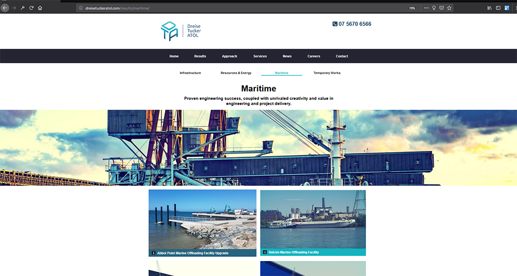Switch to the Infrastructure sub-tab

tap(190, 73)
